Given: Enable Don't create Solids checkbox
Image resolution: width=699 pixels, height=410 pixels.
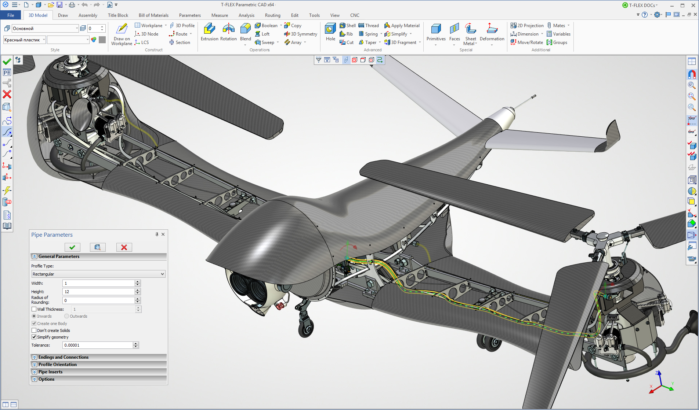Looking at the screenshot, I should (x=34, y=330).
